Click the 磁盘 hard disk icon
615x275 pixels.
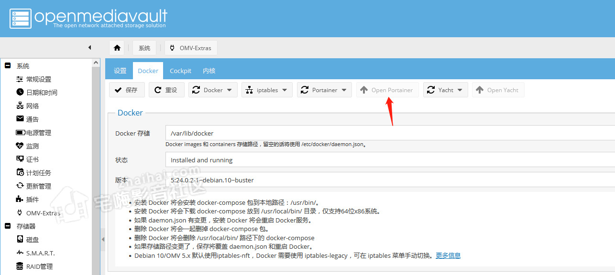pos(20,239)
